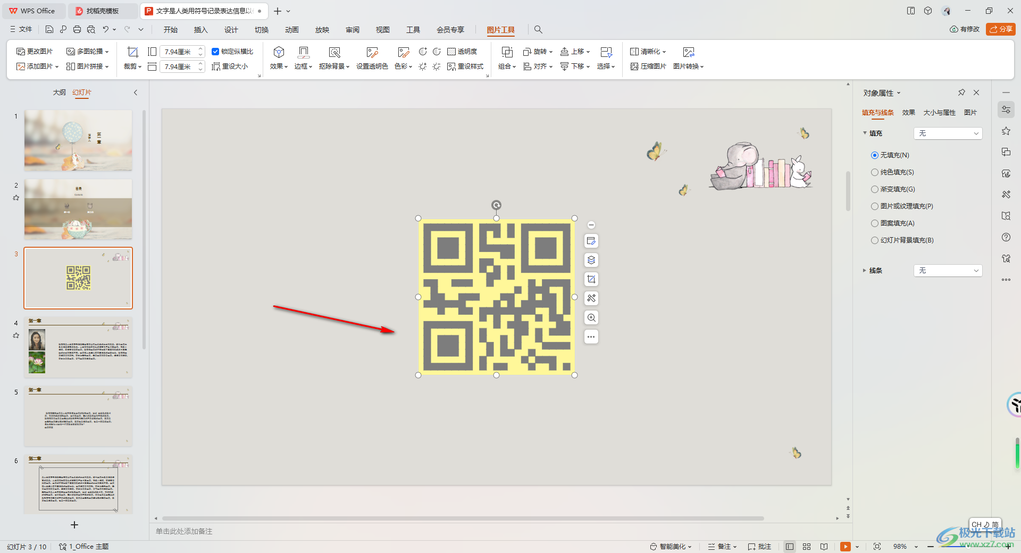
Task: Pin the 对象属性 panel
Action: [961, 93]
